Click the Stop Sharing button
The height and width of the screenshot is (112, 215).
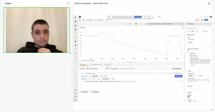tap(137, 17)
